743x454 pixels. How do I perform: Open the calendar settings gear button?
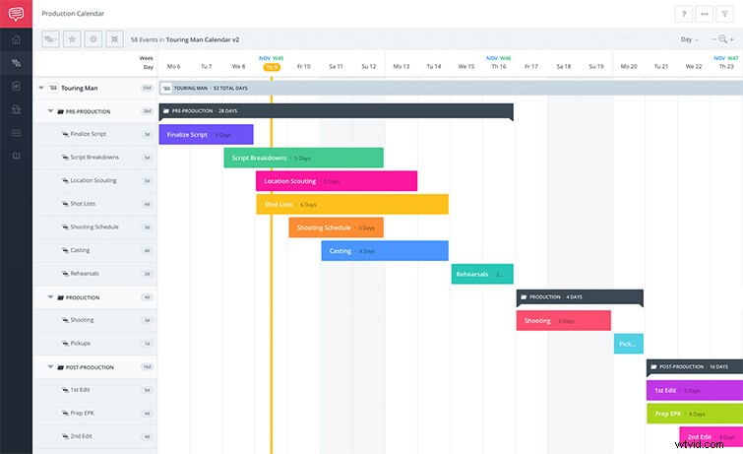pos(93,39)
